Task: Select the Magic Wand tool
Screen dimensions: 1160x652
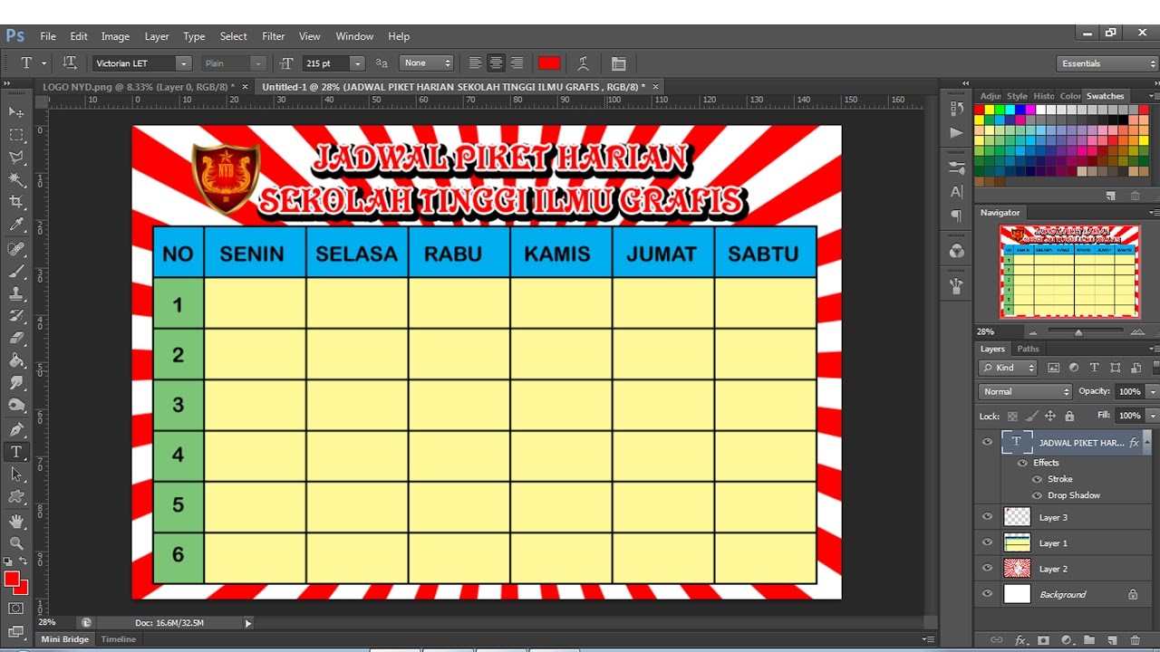Action: point(16,180)
